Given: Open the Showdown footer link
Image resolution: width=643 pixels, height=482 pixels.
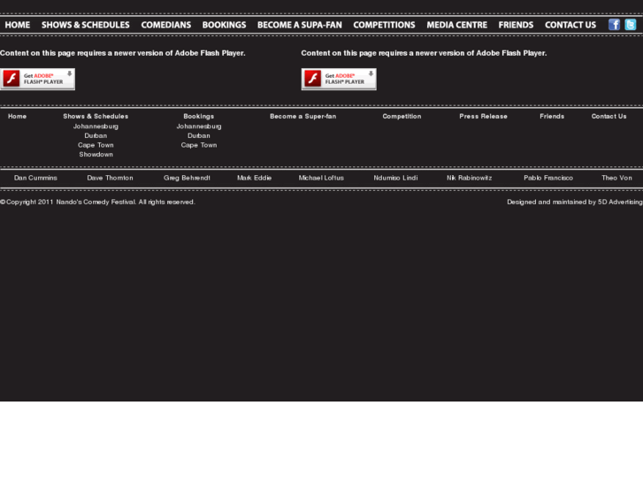Looking at the screenshot, I should click(x=96, y=155).
